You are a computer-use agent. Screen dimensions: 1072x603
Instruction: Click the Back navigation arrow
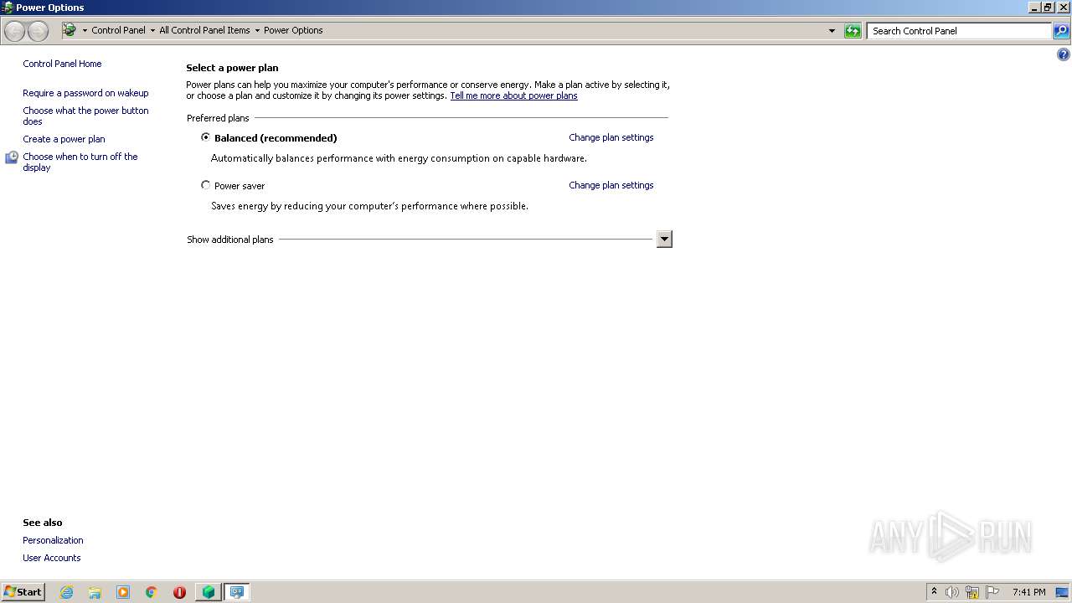pos(14,31)
